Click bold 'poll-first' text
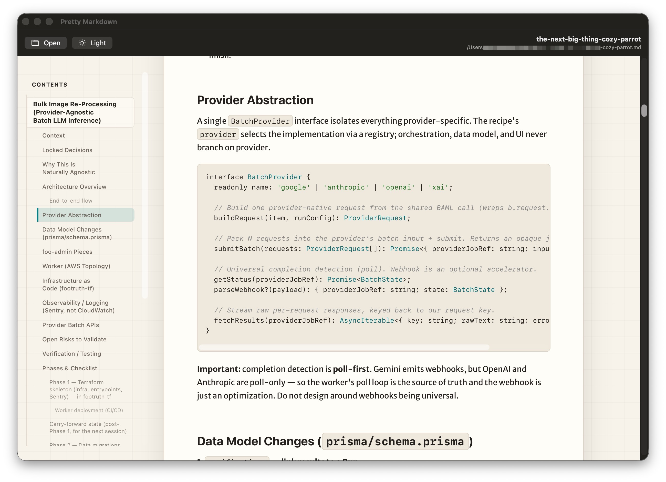The image size is (666, 482). pyautogui.click(x=351, y=369)
